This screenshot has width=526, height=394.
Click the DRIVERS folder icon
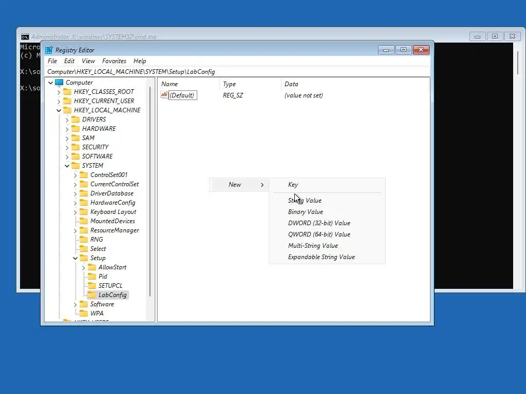coord(76,120)
